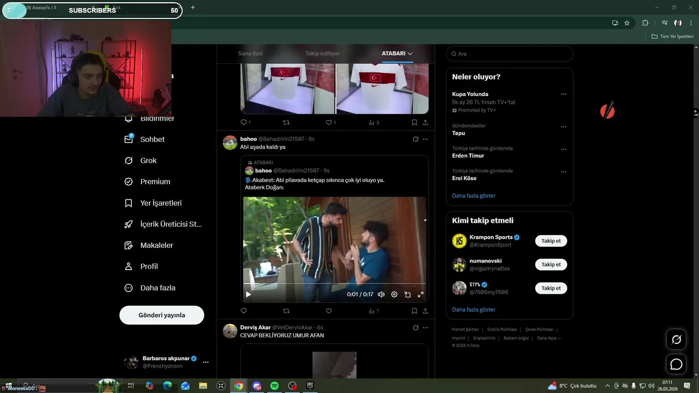Bookmark the jersey photo post

click(x=414, y=122)
